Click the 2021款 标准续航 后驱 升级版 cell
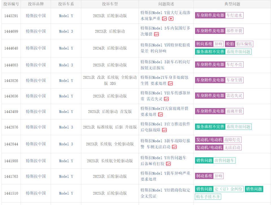This screenshot has width=271, height=205. point(110,127)
